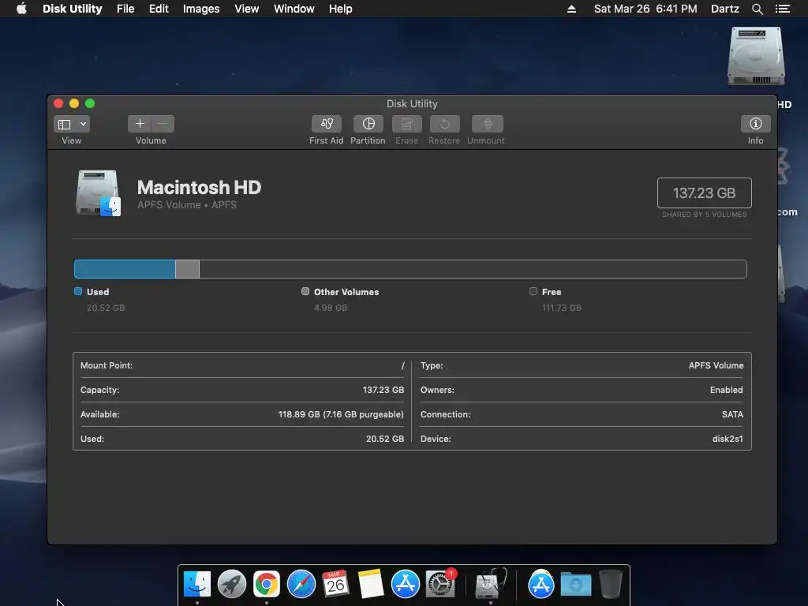Open the File menu
Image resolution: width=808 pixels, height=606 pixels.
pyautogui.click(x=125, y=9)
